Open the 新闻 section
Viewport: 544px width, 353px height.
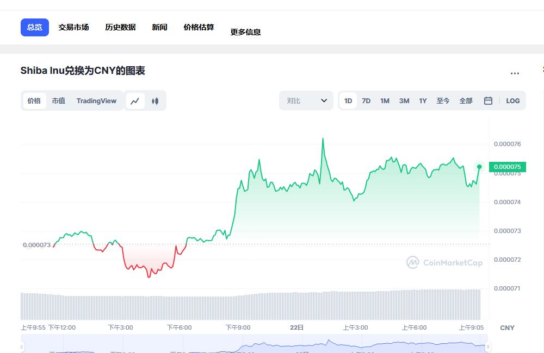159,27
